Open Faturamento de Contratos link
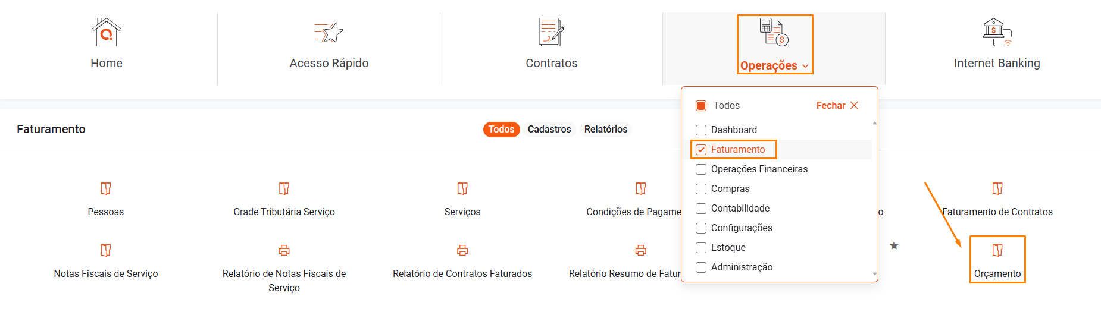1101x312 pixels. tap(997, 212)
